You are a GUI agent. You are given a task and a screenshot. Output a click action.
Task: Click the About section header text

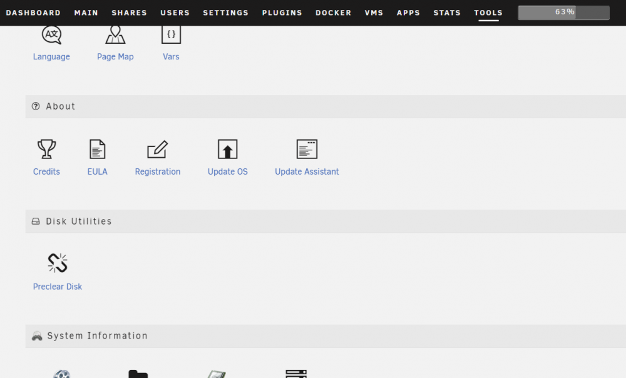pyautogui.click(x=61, y=106)
